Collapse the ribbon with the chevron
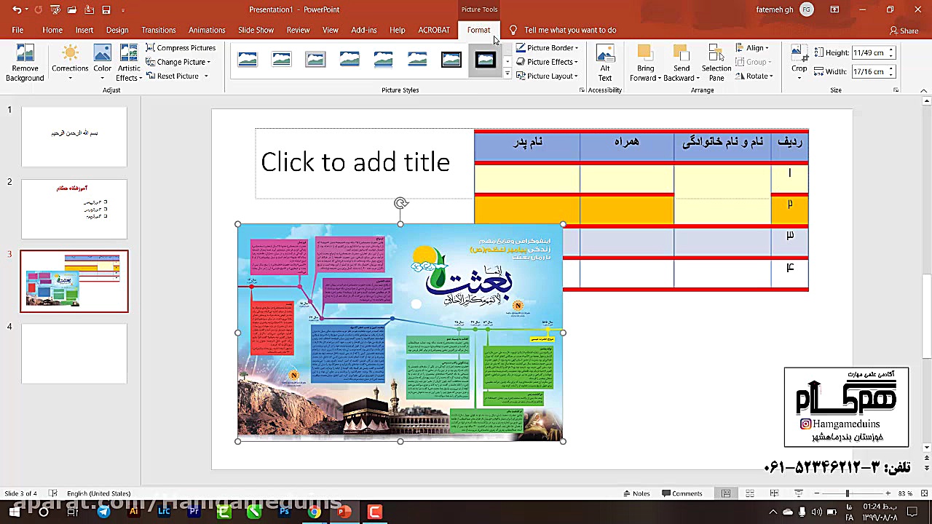932x524 pixels. 923,90
